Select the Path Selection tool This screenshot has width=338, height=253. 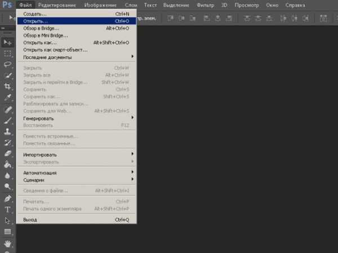[7, 220]
